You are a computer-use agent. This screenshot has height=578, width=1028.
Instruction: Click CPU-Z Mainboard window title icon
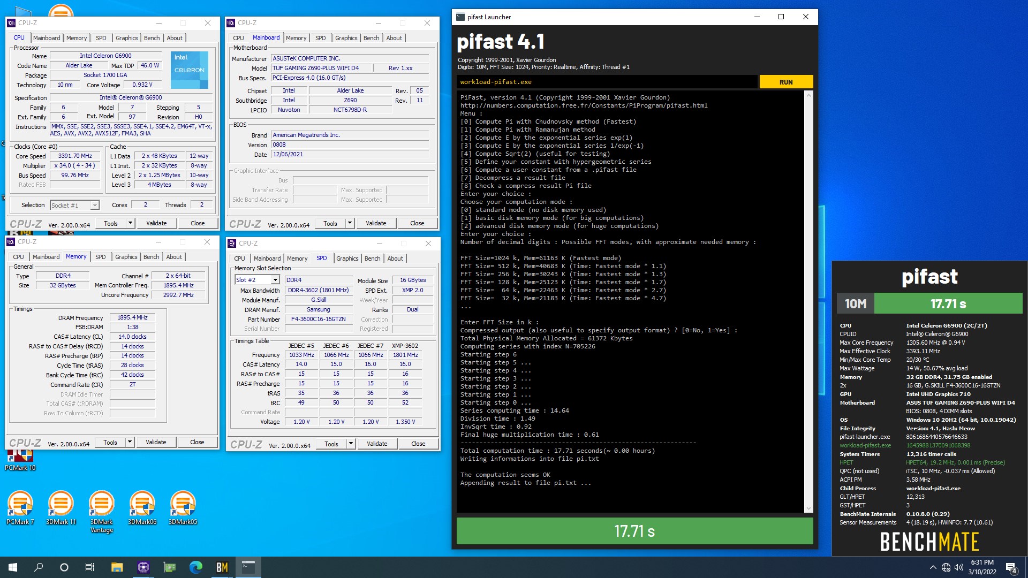231,23
